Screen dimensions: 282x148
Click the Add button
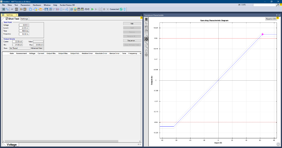coord(132,23)
